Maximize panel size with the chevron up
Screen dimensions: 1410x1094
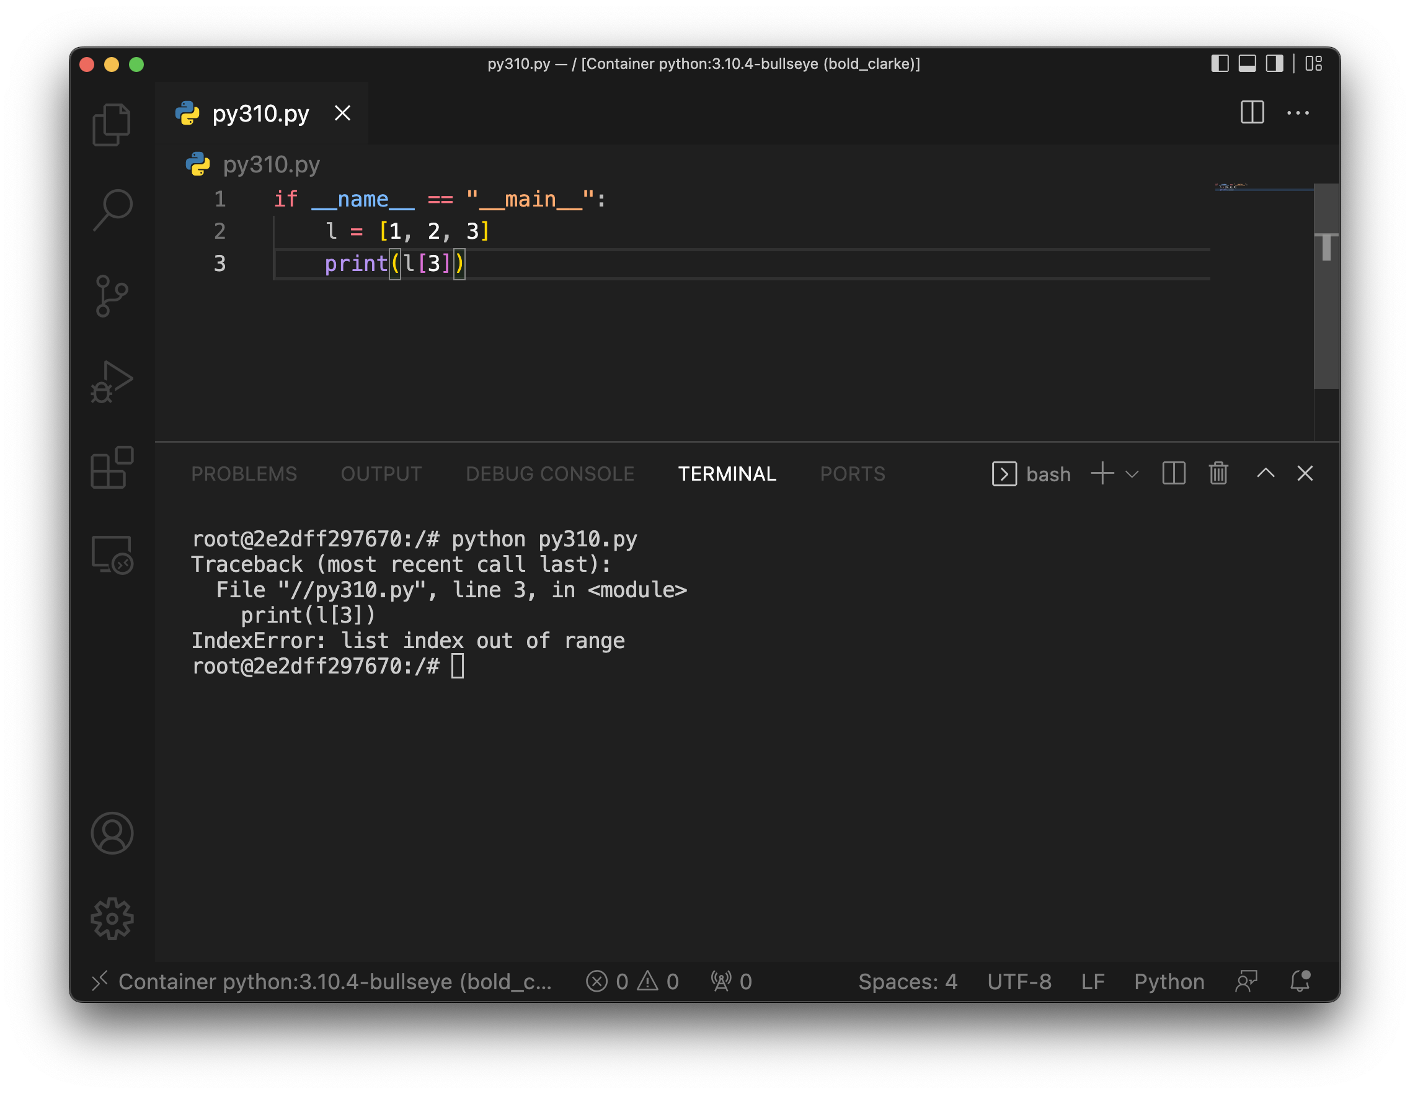point(1266,473)
